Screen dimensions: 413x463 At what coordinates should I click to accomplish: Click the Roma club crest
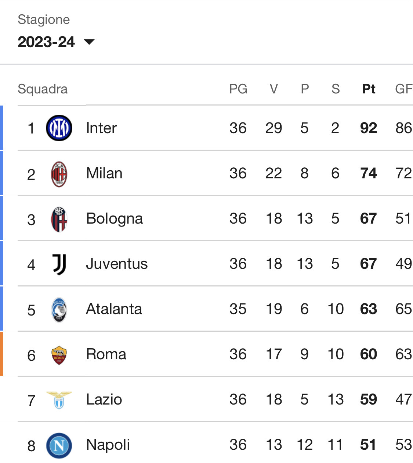click(x=59, y=355)
